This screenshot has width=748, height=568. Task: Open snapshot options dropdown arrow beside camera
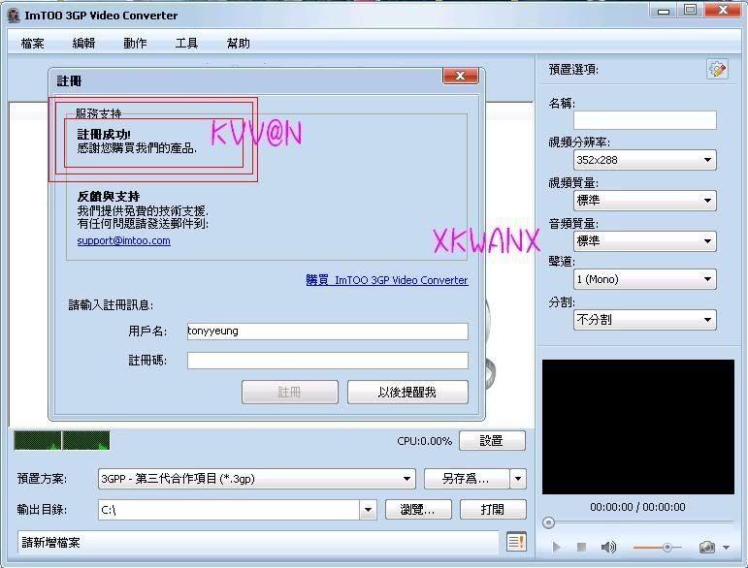click(726, 548)
